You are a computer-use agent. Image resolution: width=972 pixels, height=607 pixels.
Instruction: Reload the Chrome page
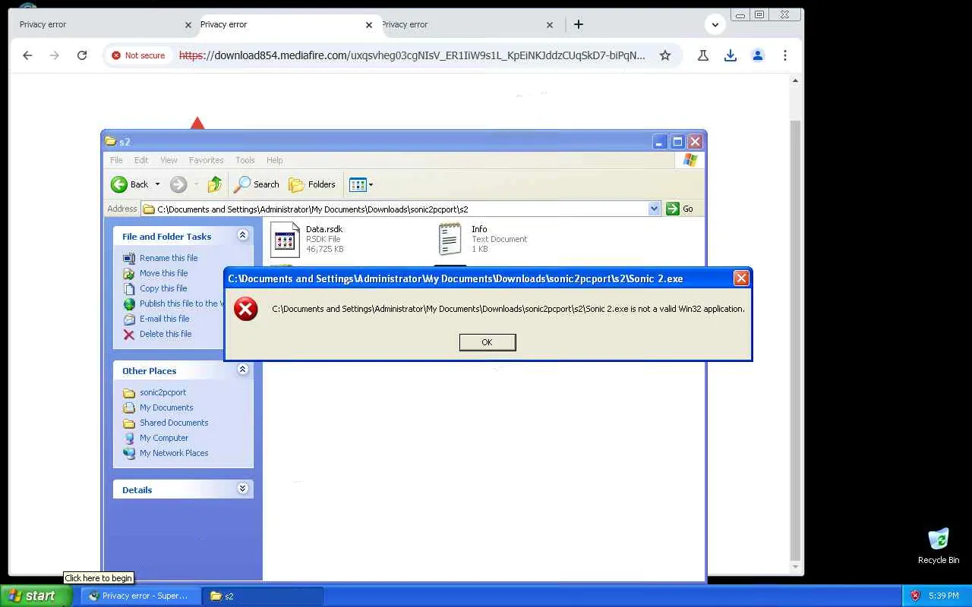(82, 55)
